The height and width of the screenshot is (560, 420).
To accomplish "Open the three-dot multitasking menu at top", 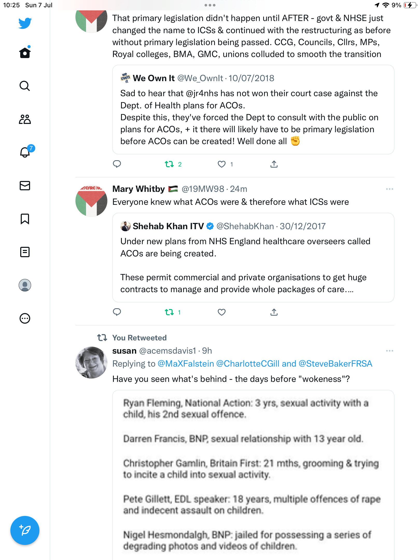I will click(210, 5).
